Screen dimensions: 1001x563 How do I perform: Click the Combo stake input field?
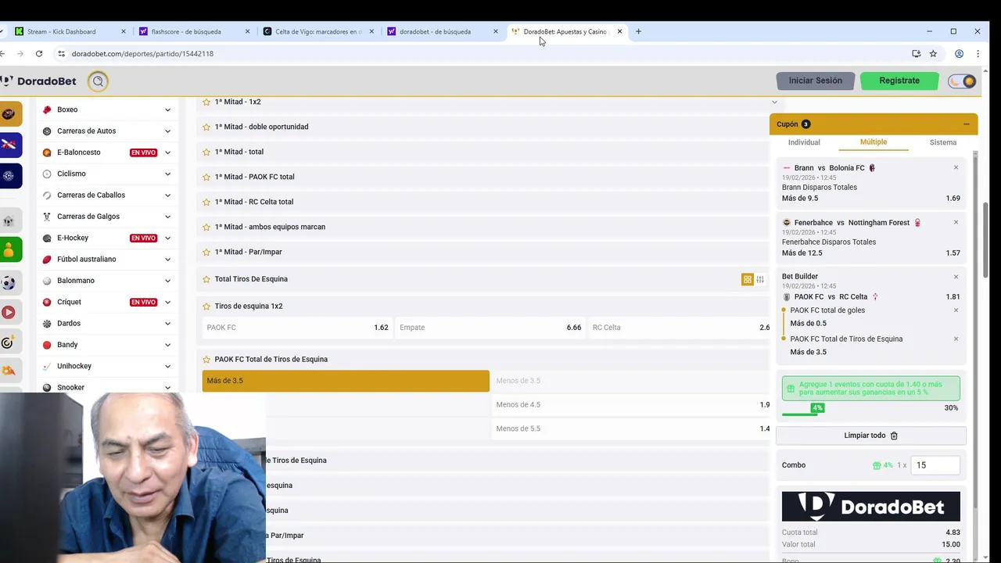tap(935, 465)
